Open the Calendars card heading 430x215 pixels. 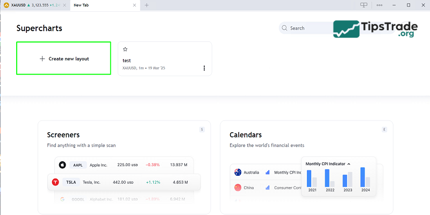coord(246,135)
